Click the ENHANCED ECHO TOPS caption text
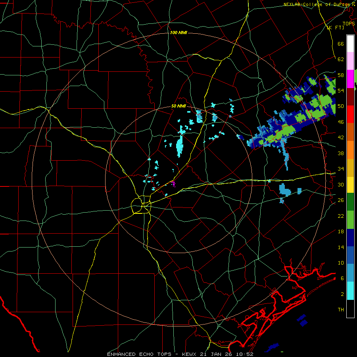Viewport: 357px width, 357px height. point(139,354)
